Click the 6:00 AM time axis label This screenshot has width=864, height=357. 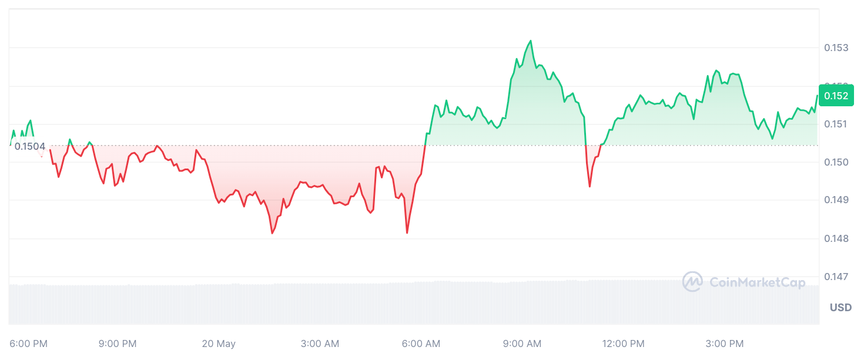[x=421, y=343]
